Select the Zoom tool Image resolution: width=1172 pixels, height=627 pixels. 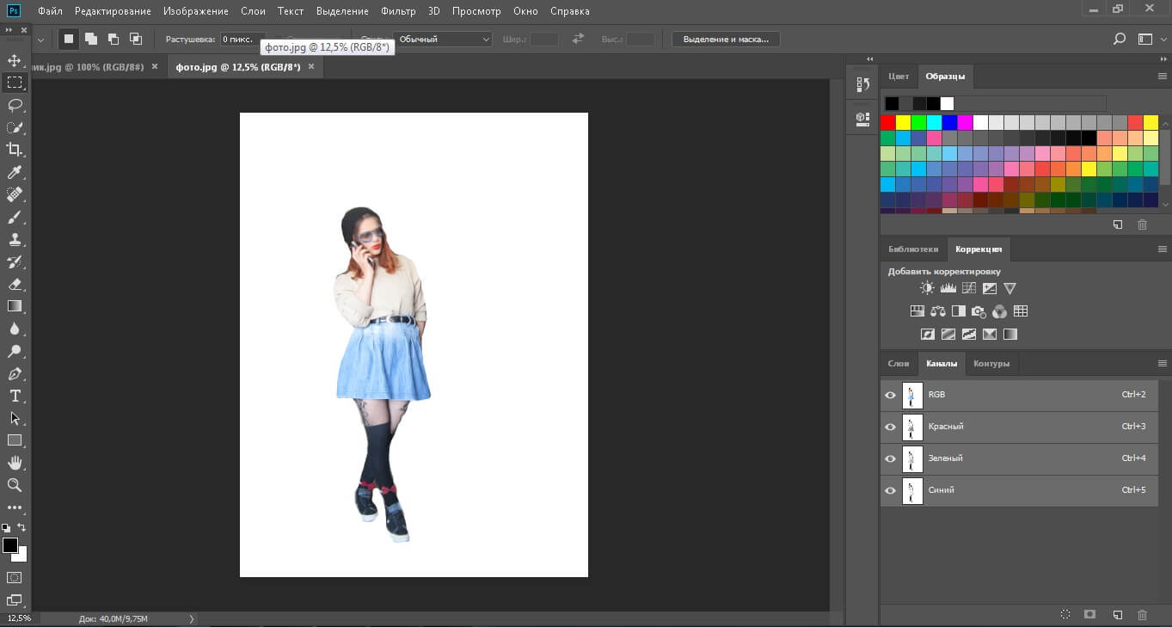[15, 485]
